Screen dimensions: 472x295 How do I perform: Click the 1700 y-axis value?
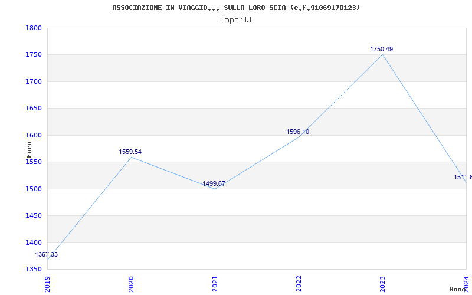[34, 81]
